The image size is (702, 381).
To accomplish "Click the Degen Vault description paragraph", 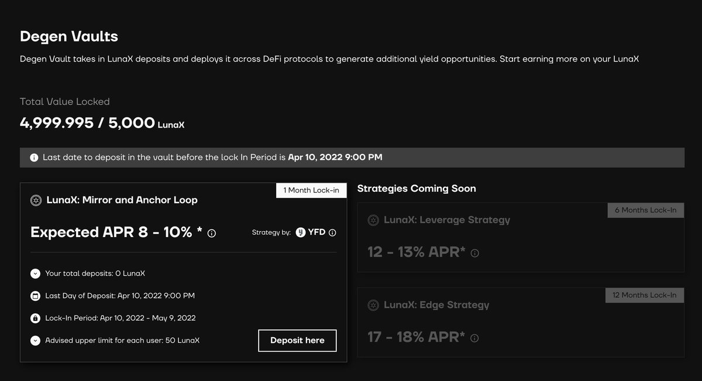I will point(329,60).
